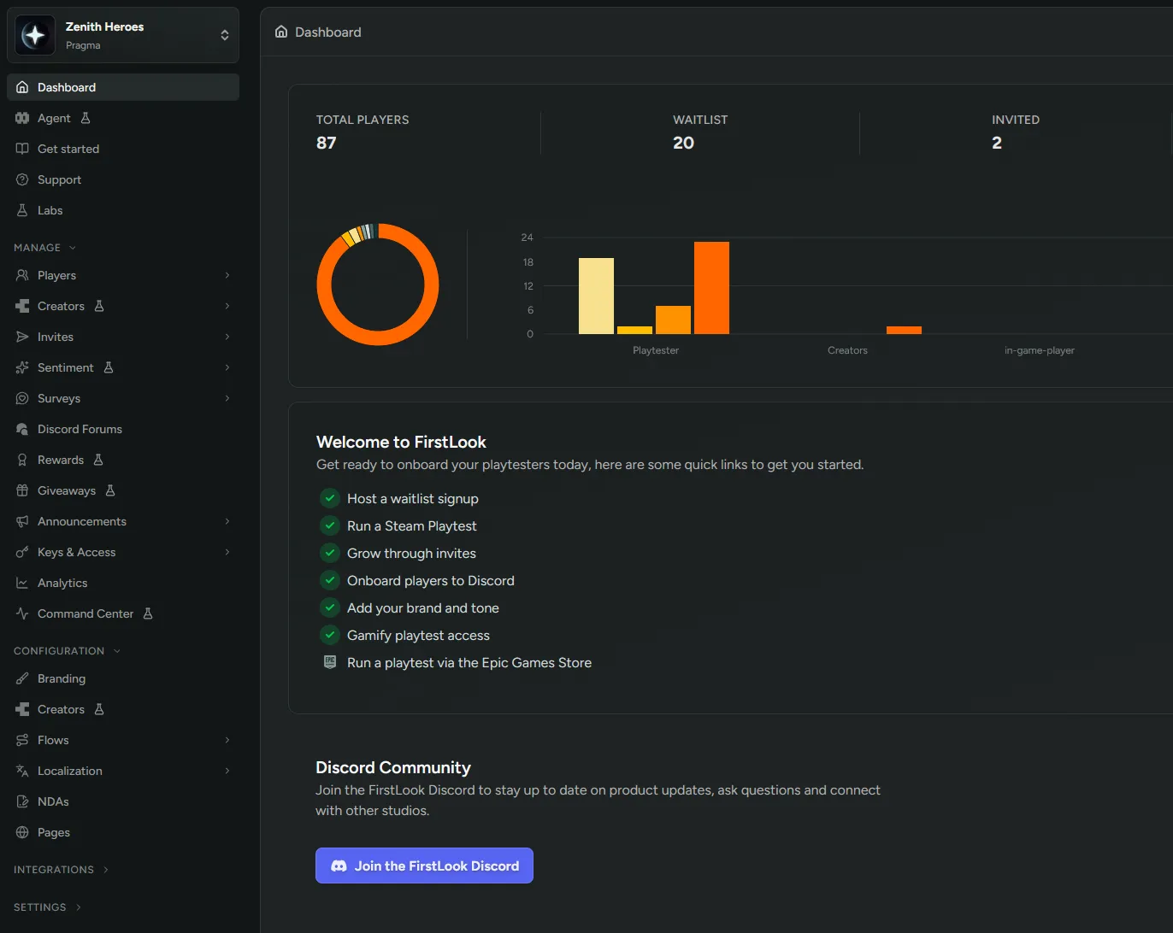Click the check mark beside Add your brand and tone
1173x933 pixels.
[330, 607]
